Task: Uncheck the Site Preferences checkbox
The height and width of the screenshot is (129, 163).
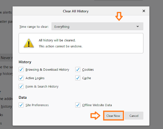Action: pyautogui.click(x=21, y=105)
